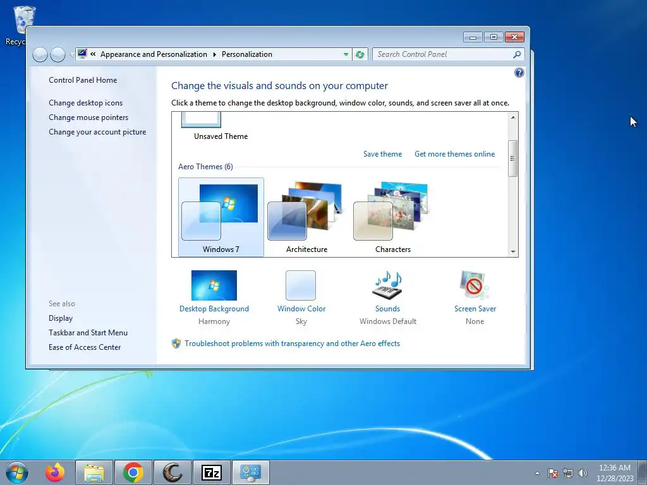
Task: Click the Control Panel taskbar button
Action: click(250, 472)
